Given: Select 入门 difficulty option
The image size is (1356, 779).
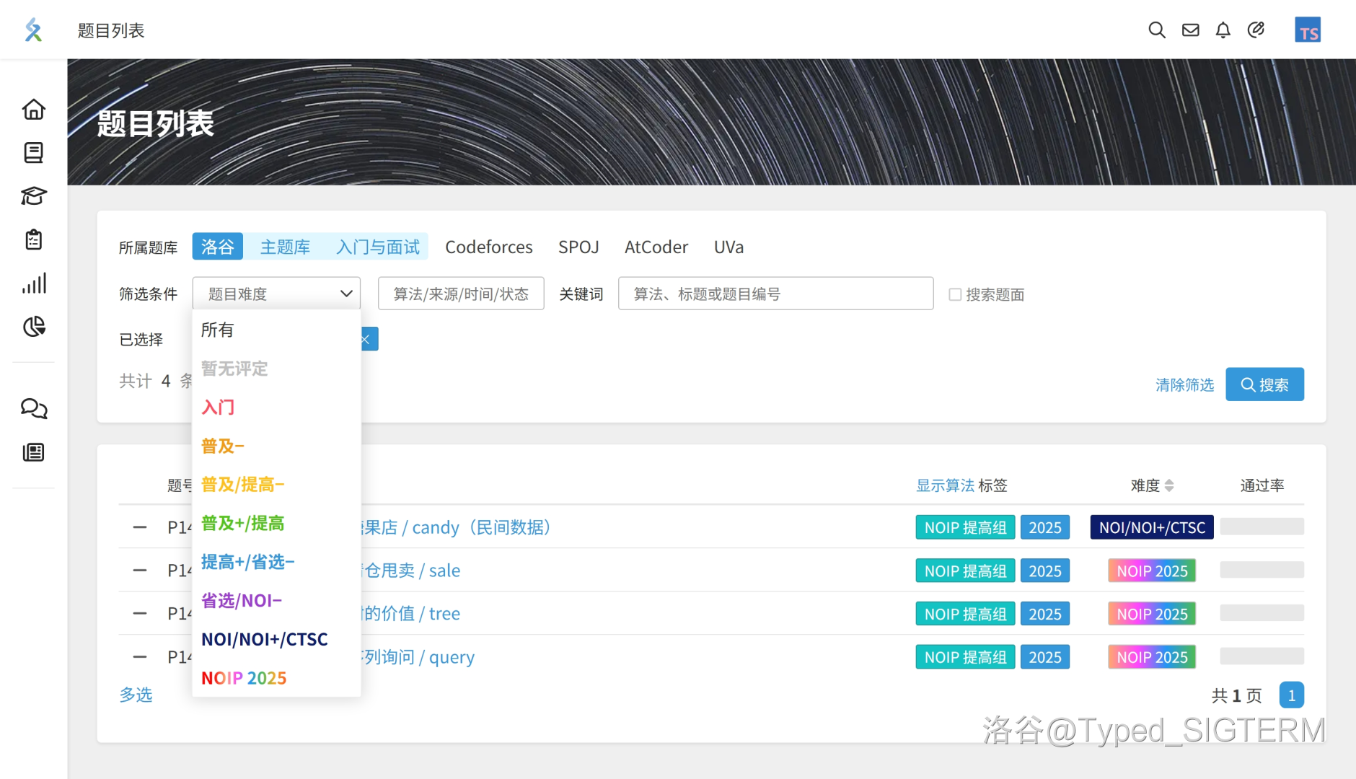Looking at the screenshot, I should 218,408.
